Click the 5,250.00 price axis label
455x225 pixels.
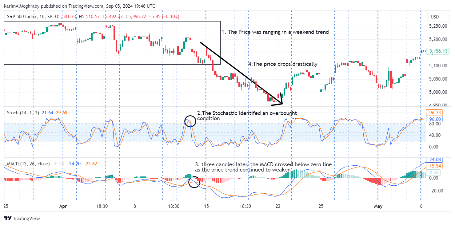(438, 26)
